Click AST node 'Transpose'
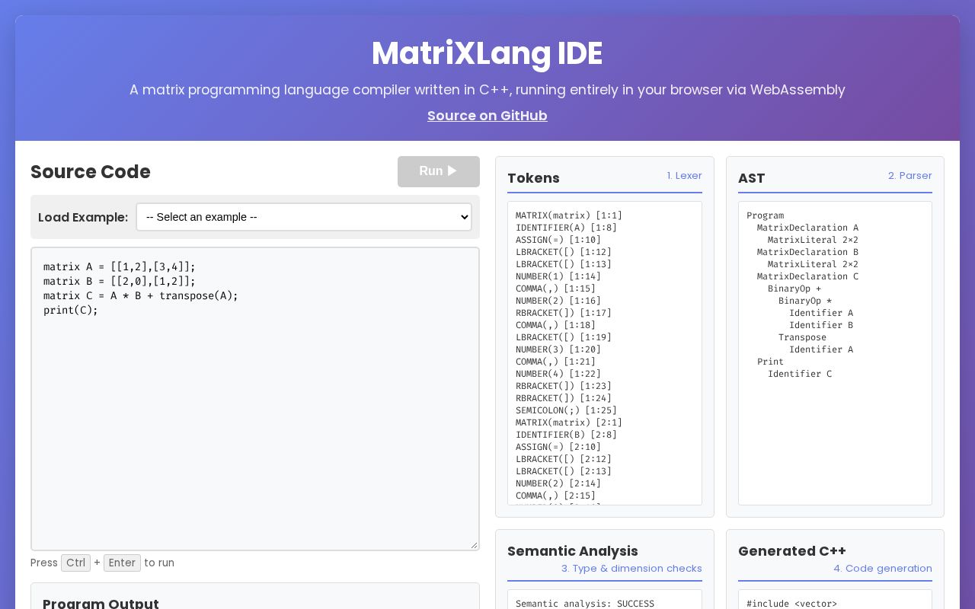 802,337
